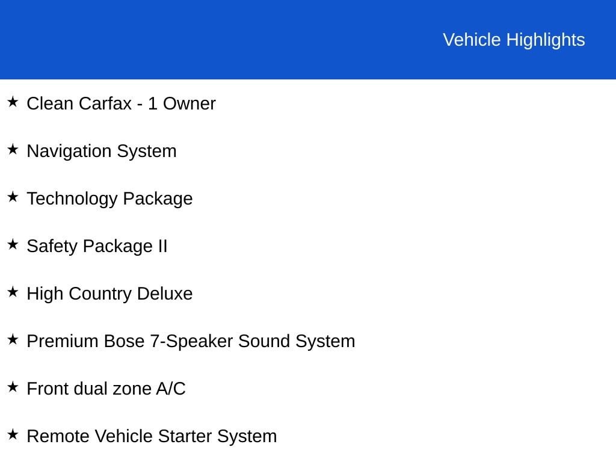Click the 'Vehicle Highlights' header title
Image resolution: width=616 pixels, height=462 pixels.
point(514,40)
